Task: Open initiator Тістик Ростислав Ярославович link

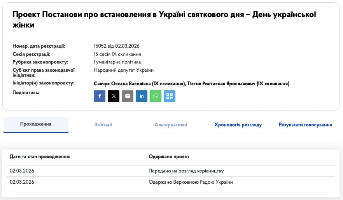Action: 238,84
